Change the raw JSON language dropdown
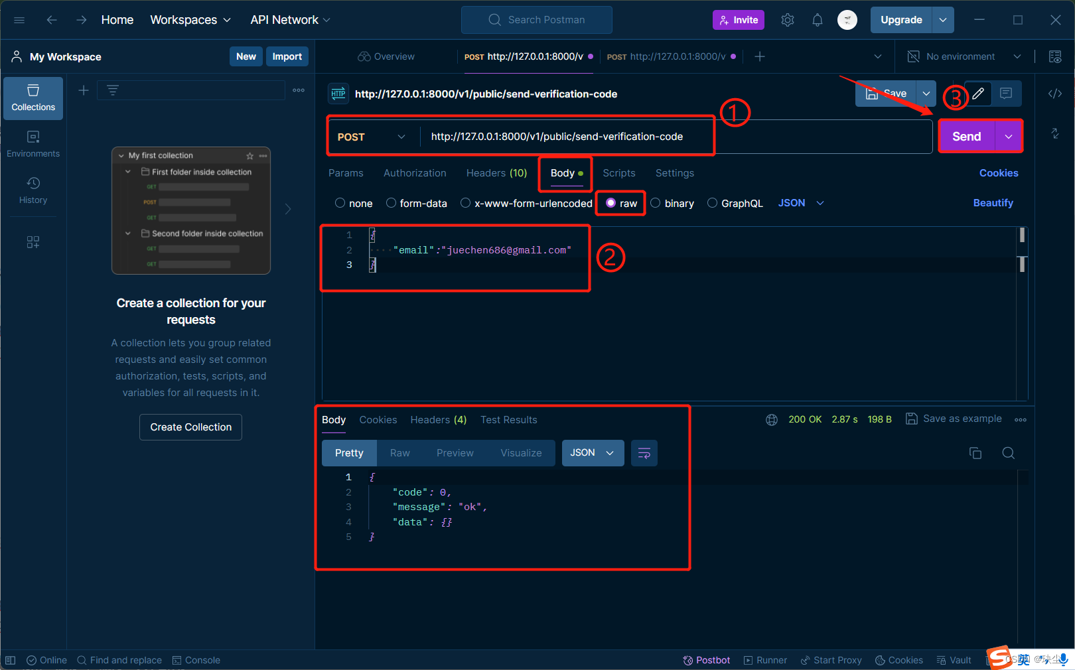Viewport: 1075px width, 670px height. tap(801, 203)
